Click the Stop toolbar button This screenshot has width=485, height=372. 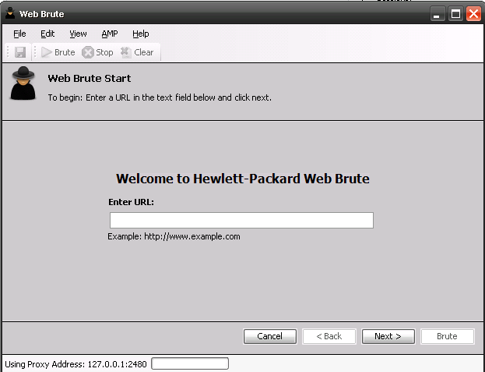coord(97,52)
